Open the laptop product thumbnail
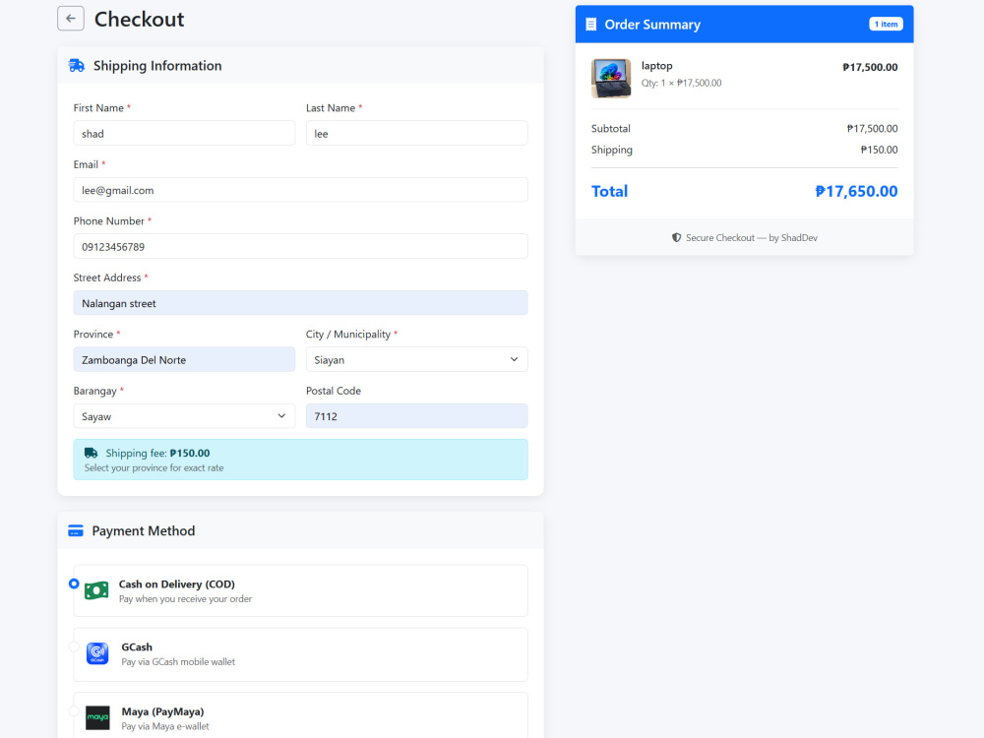 point(611,78)
